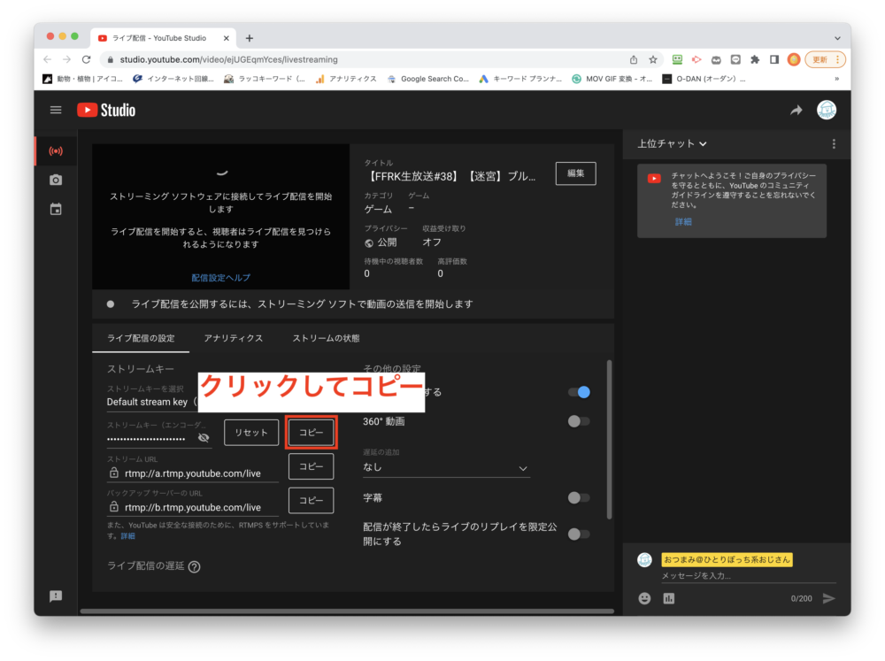This screenshot has height=661, width=885.
Task: Show hidden bookmarks with double chevron
Action: (837, 79)
